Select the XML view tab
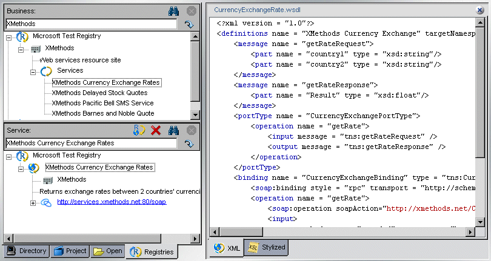 [227, 248]
